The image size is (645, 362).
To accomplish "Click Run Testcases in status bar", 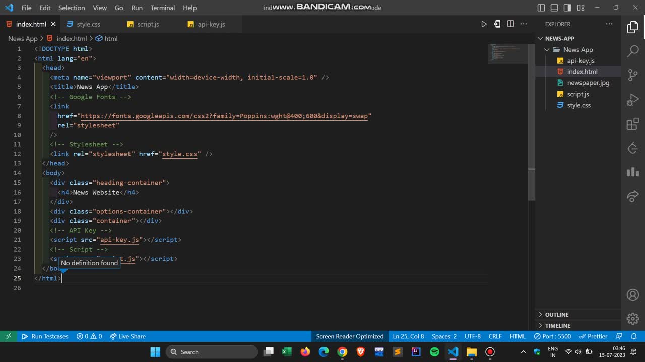I will pos(45,336).
